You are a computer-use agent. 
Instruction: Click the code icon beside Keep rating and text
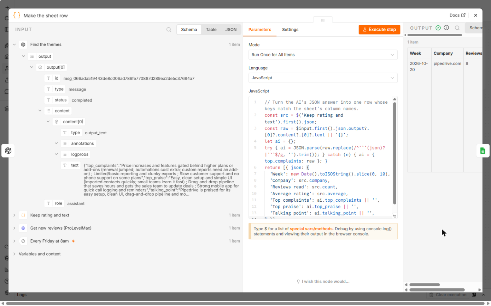point(23,215)
